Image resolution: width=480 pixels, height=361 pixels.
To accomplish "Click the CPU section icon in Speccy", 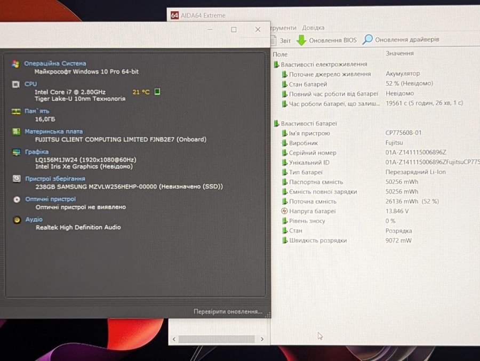I will [x=16, y=84].
